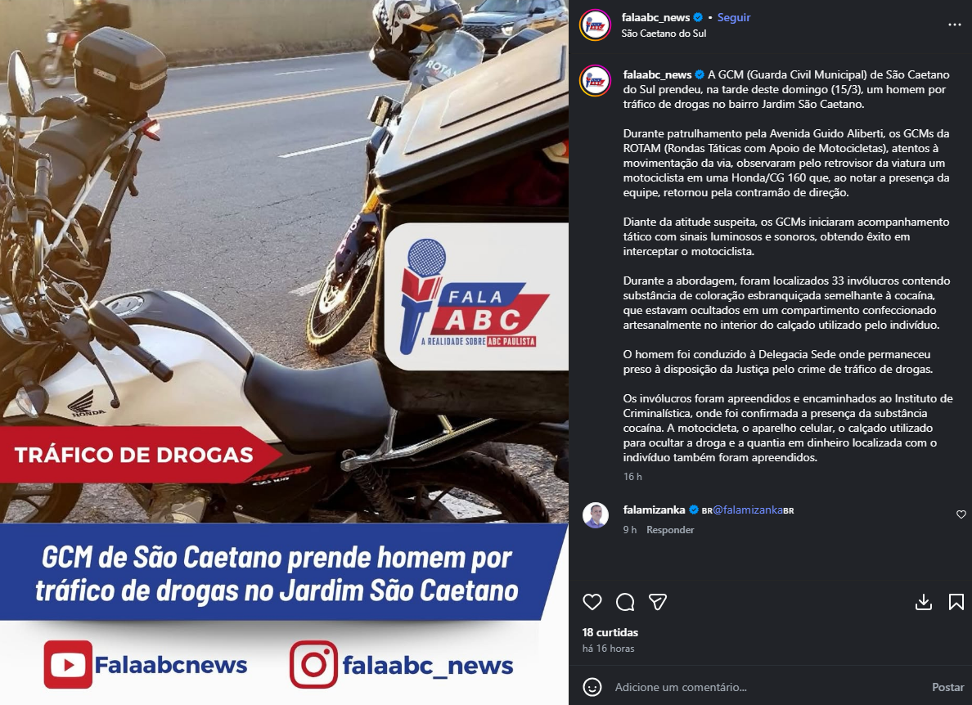
Task: Submit the comment with Postar
Action: coord(947,687)
